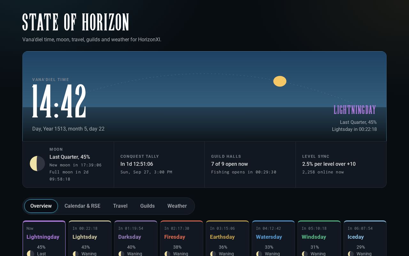The height and width of the screenshot is (256, 409).
Task: Click the 14:42 Vana'diel time display
Action: (59, 101)
